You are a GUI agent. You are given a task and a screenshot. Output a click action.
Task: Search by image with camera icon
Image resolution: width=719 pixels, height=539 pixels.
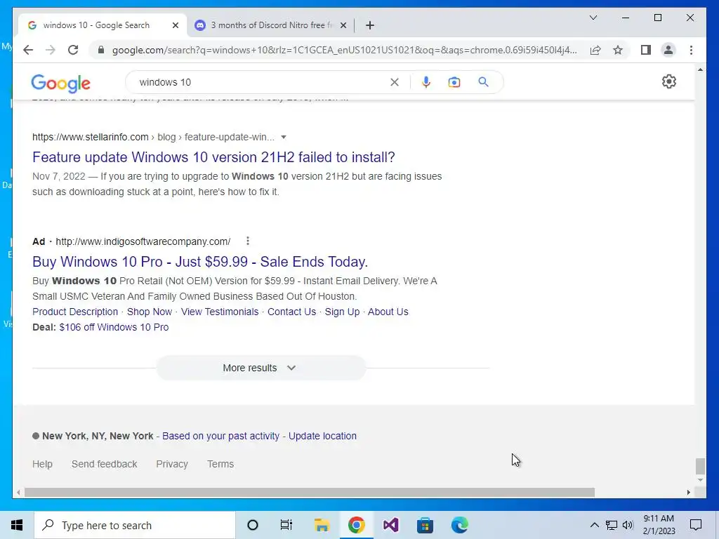click(x=454, y=82)
